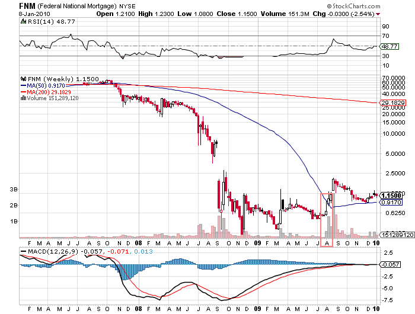Click the 1B volume scale label
Screen dimensions: 415x314
(14, 221)
